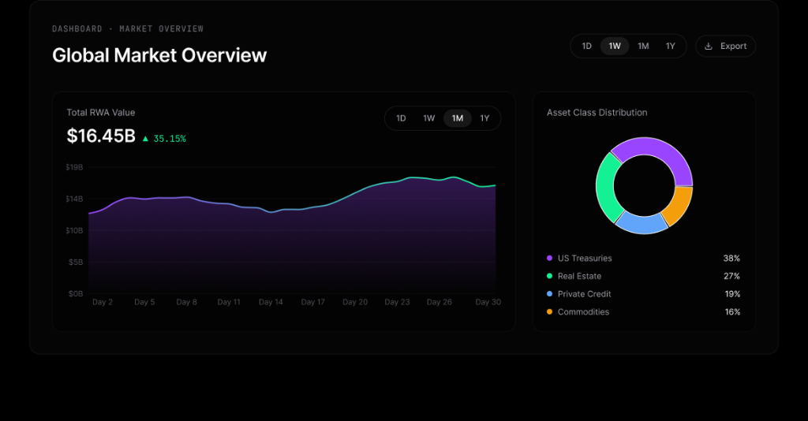Viewport: 808px width, 421px height.
Task: Click the Export button
Action: pos(726,47)
